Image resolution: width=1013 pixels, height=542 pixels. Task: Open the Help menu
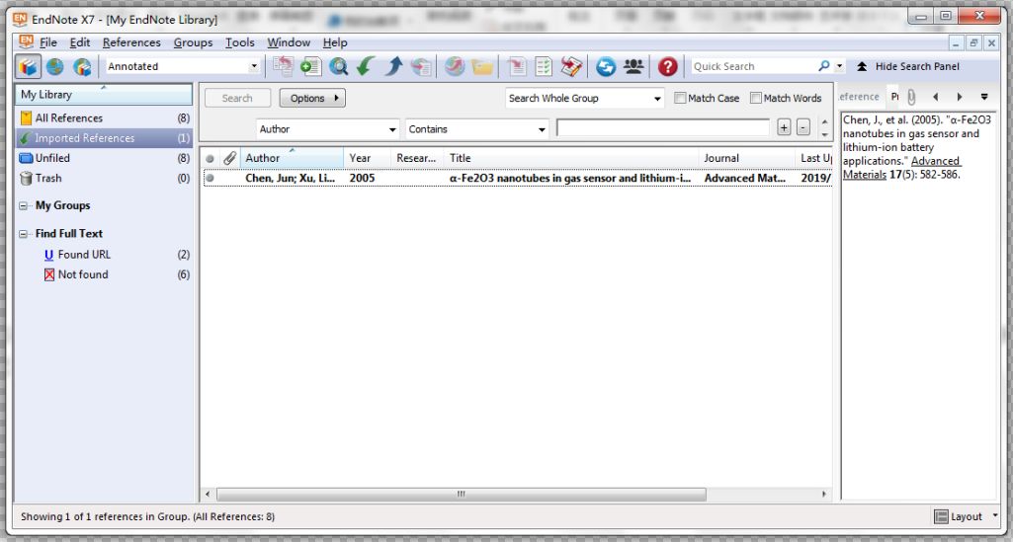335,42
